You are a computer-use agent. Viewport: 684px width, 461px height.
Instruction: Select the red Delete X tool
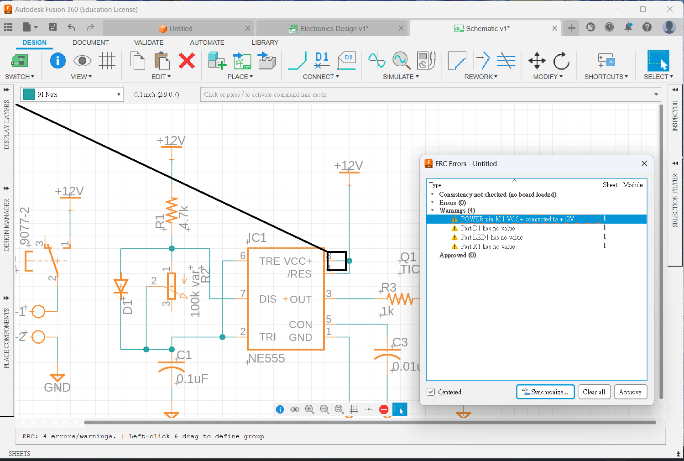click(x=187, y=61)
